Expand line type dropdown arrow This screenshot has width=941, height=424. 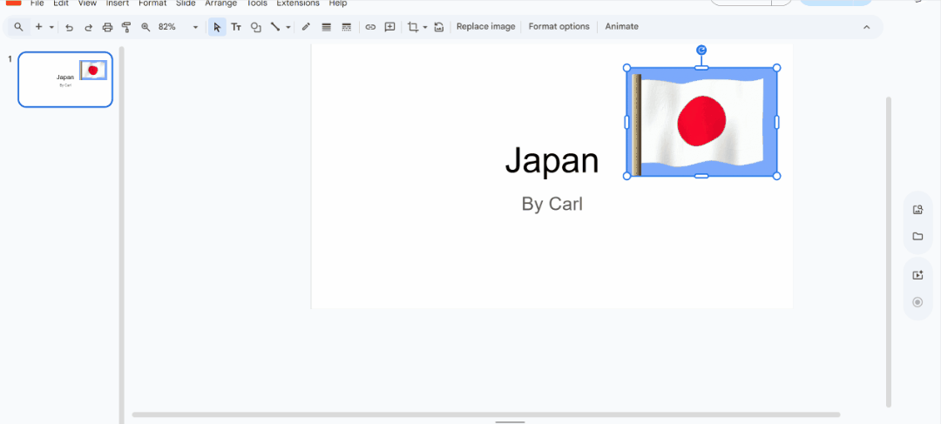288,27
